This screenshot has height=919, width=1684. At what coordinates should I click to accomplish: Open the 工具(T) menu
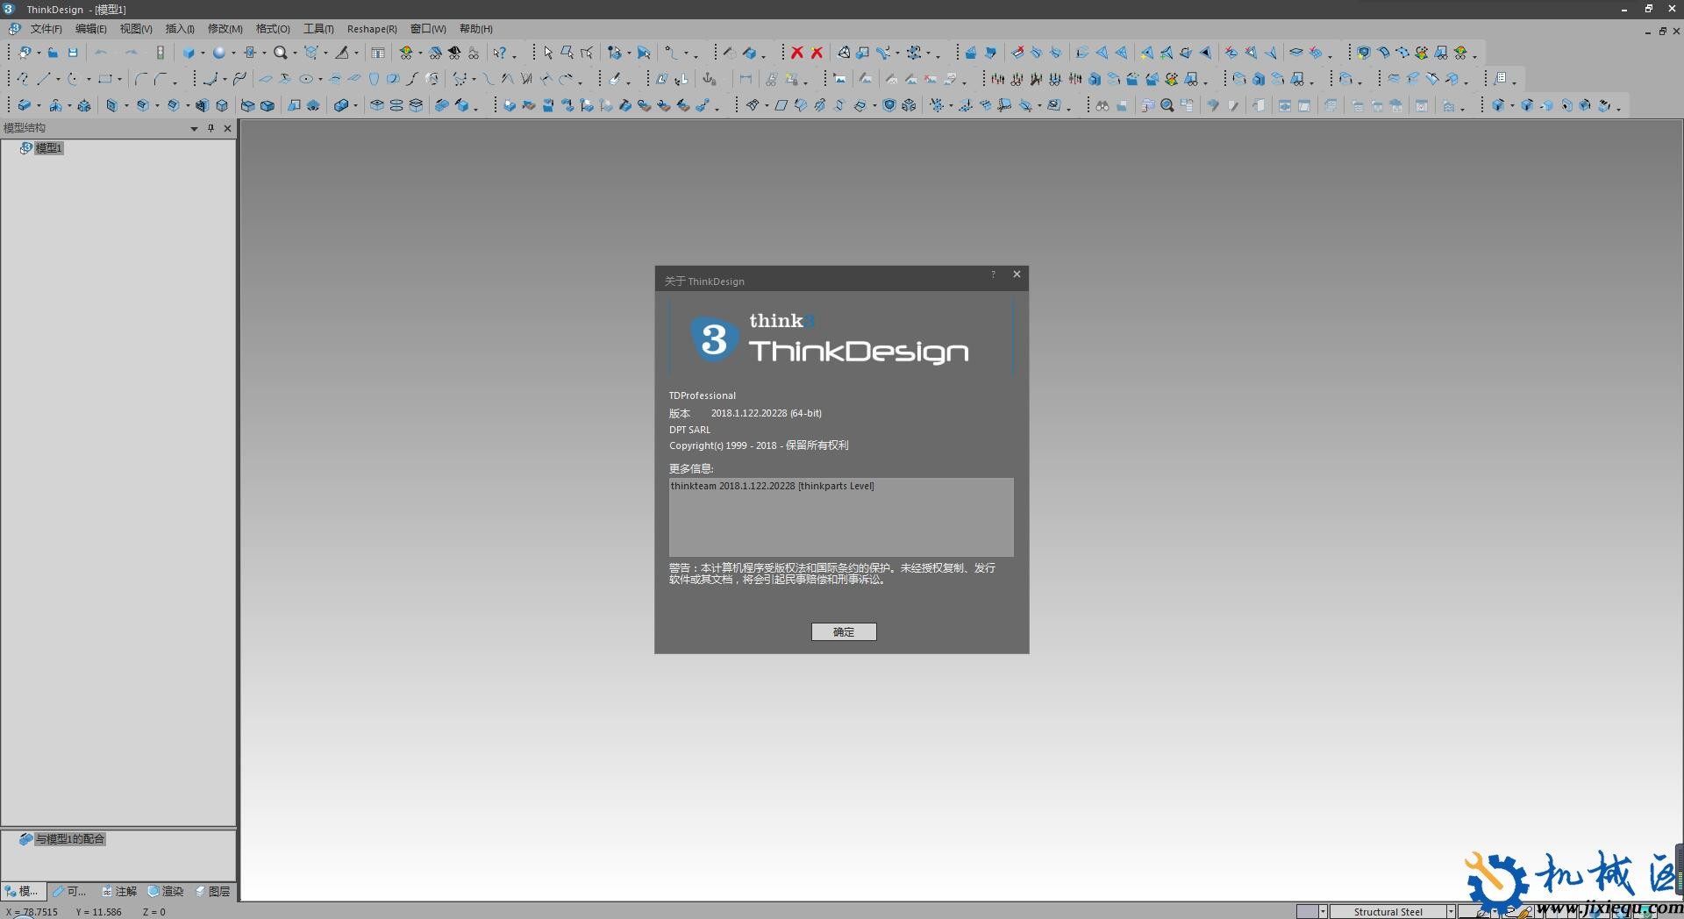(x=318, y=28)
